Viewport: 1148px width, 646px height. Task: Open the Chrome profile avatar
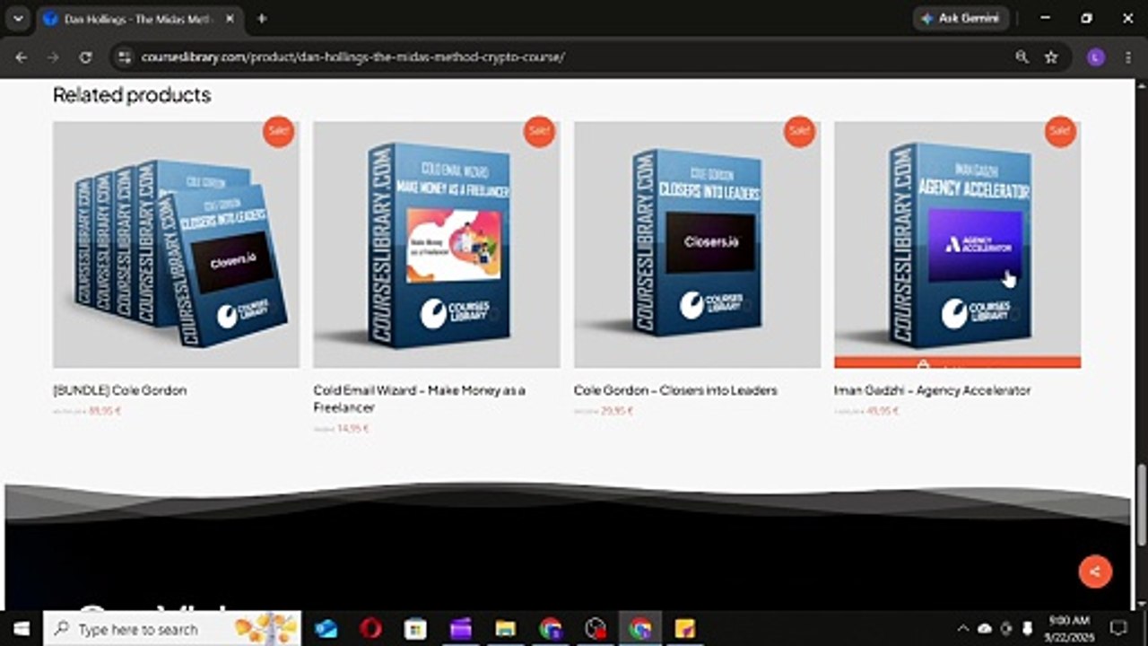coord(1095,57)
